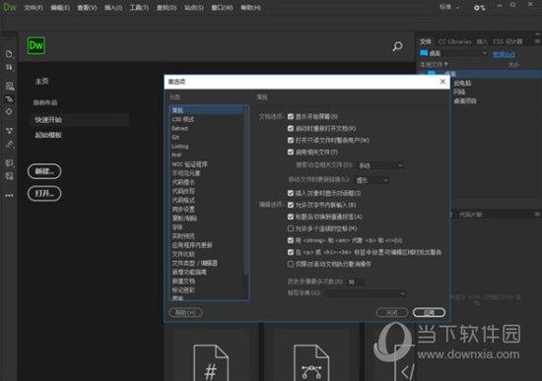The height and width of the screenshot is (381, 542).
Task: Open the 插入(I) menu
Action: 113,8
